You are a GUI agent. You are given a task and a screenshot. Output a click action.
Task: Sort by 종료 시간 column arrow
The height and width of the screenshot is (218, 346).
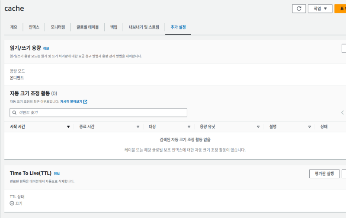tap(138, 127)
